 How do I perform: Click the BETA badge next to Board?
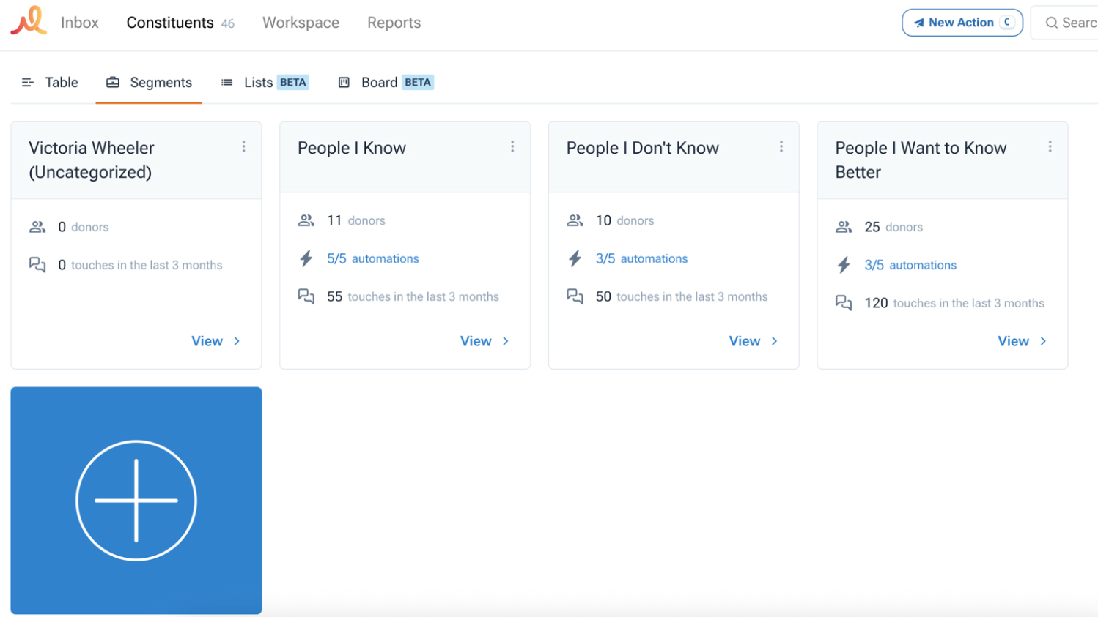coord(418,82)
